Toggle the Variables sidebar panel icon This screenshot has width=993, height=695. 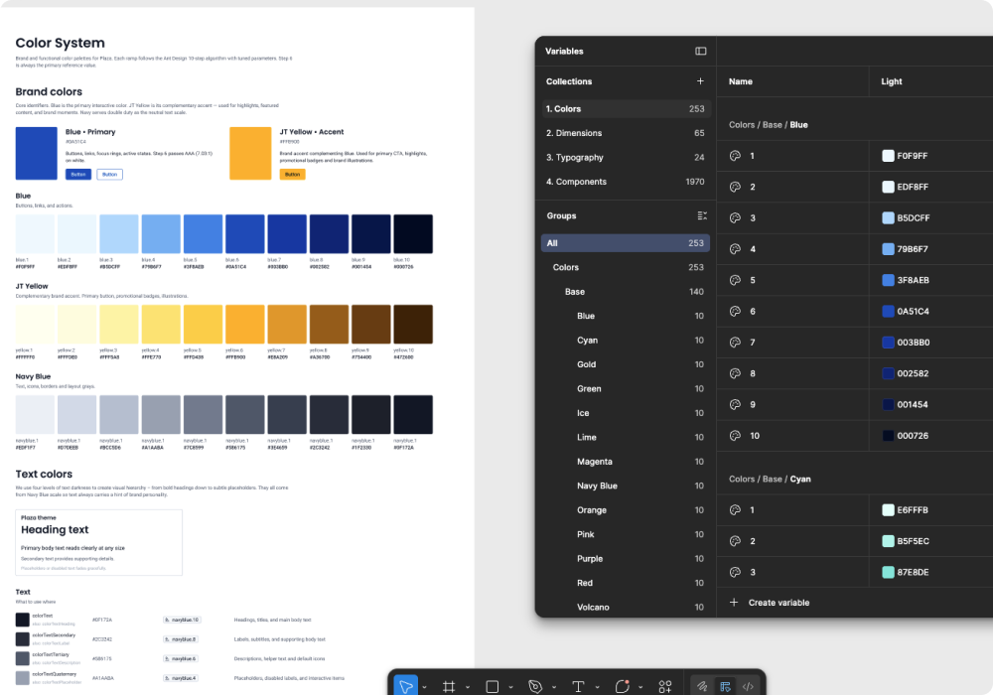(x=700, y=52)
